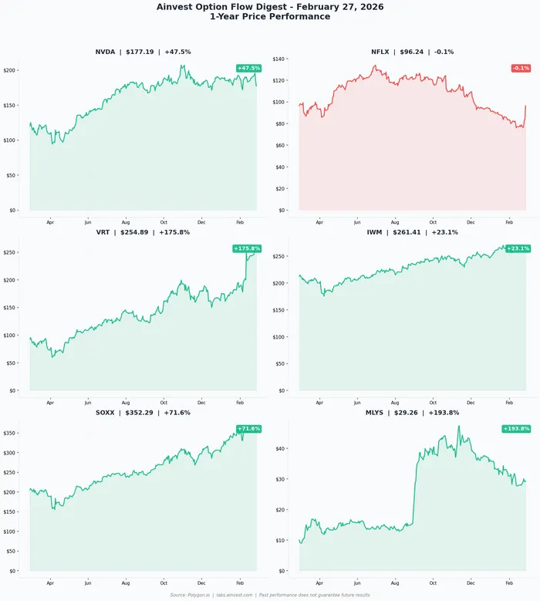The width and height of the screenshot is (540, 601).
Task: Select the MLYS $29.26 chart heading
Action: click(412, 413)
